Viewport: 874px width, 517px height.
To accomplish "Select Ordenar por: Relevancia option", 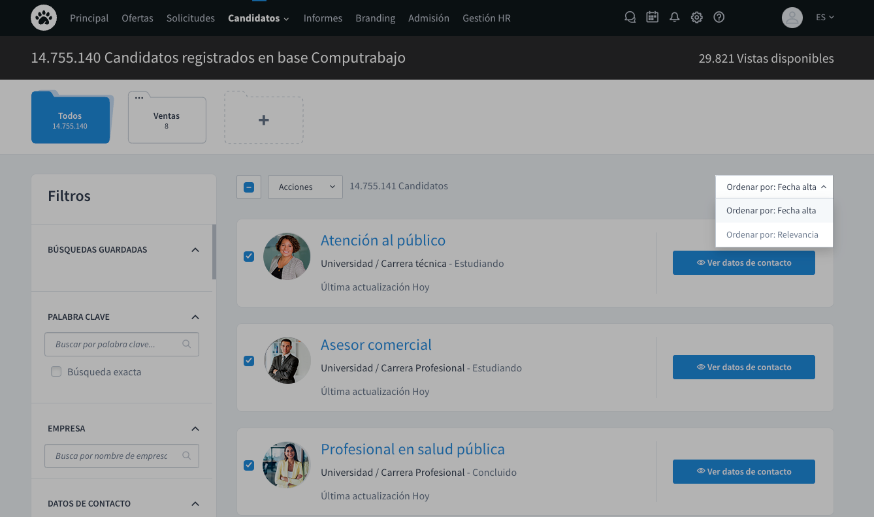I will tap(772, 234).
